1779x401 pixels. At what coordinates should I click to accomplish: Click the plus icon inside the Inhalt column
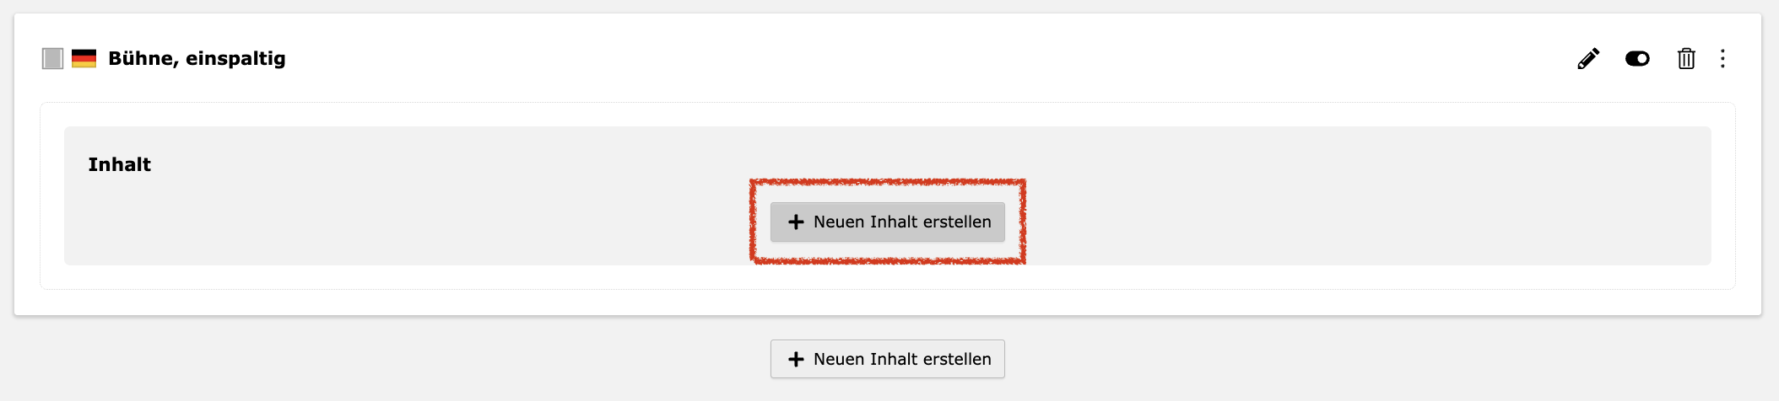[796, 222]
